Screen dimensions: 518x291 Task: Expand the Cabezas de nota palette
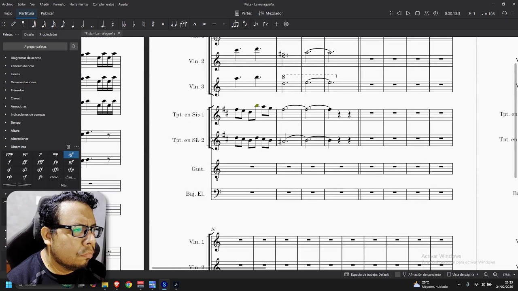(6, 66)
